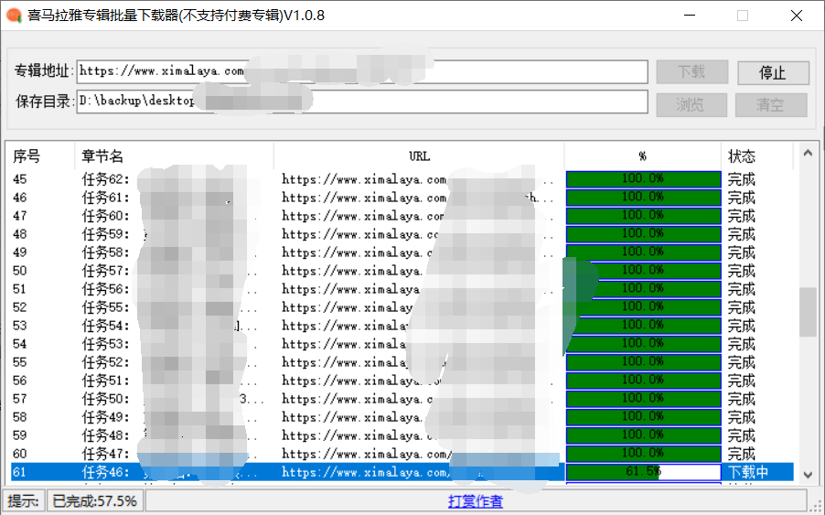Click the 已完成:57.5% status bar entry
This screenshot has height=515, width=825.
pyautogui.click(x=95, y=500)
